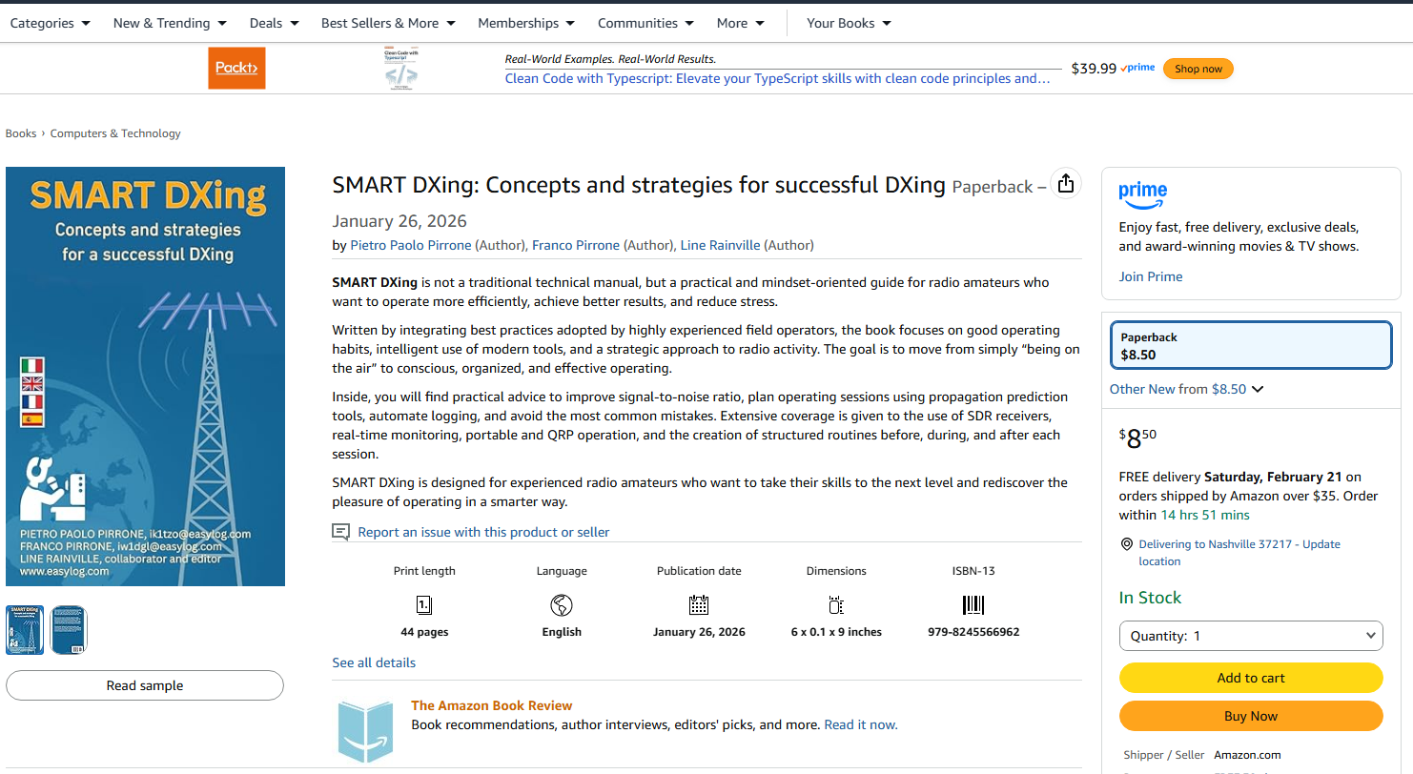Screen dimensions: 1413x774
Task: Go to Books breadcrumb
Action: click(x=21, y=133)
